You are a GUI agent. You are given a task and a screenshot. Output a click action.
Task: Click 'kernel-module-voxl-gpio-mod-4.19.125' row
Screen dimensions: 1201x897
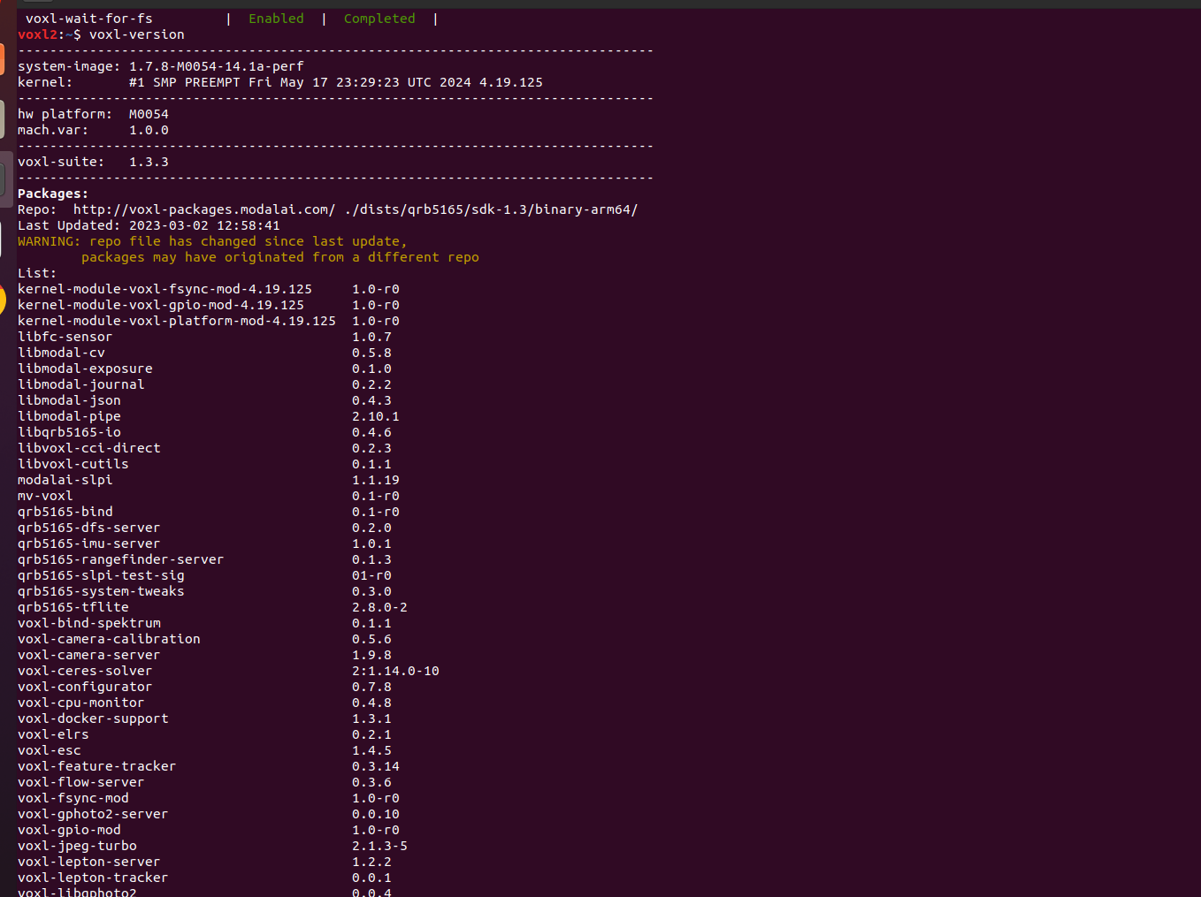209,305
